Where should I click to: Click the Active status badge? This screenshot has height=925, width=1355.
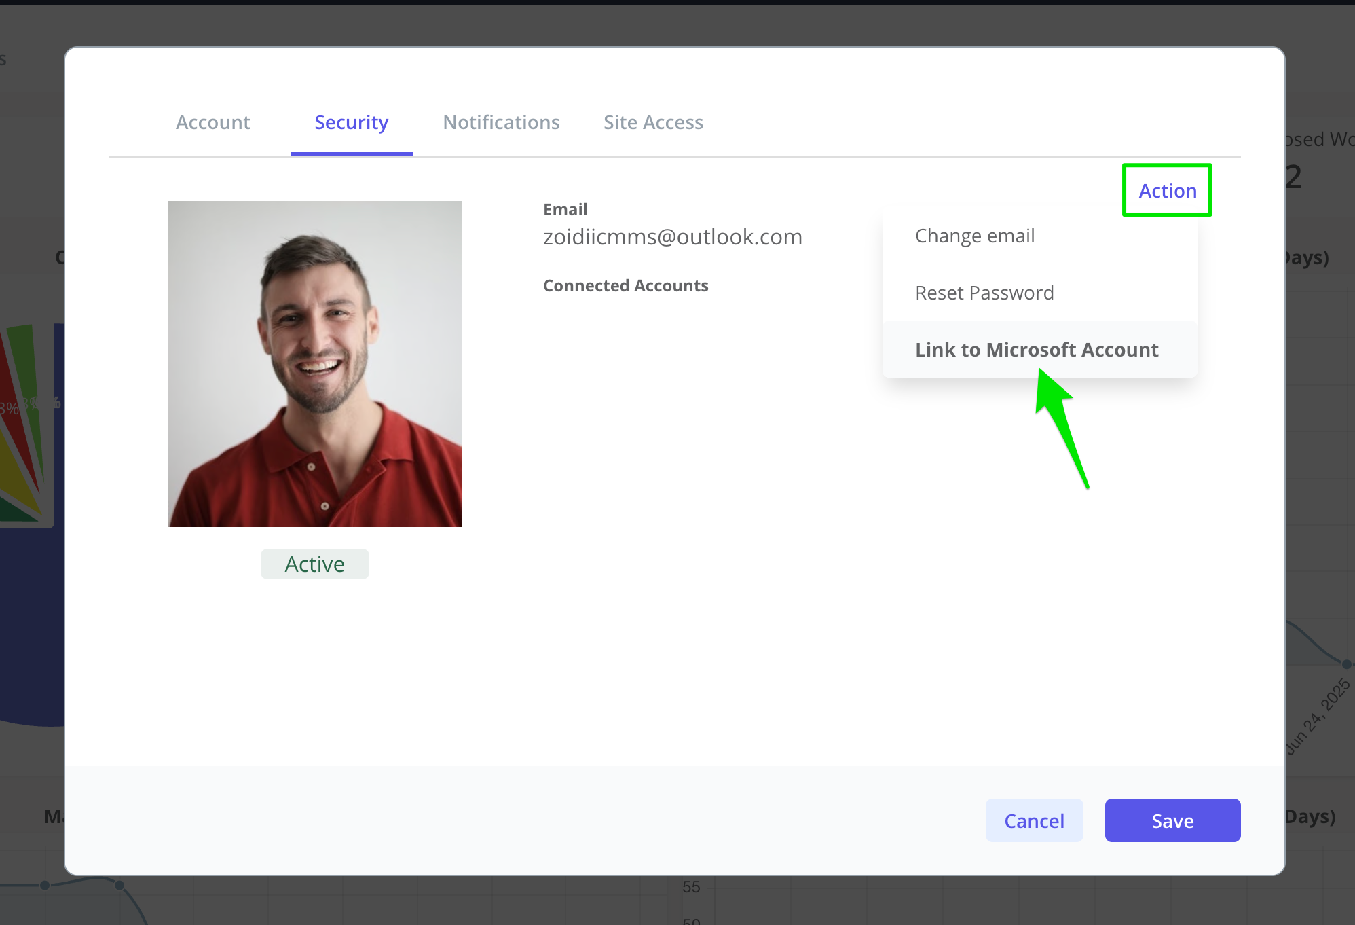point(315,564)
